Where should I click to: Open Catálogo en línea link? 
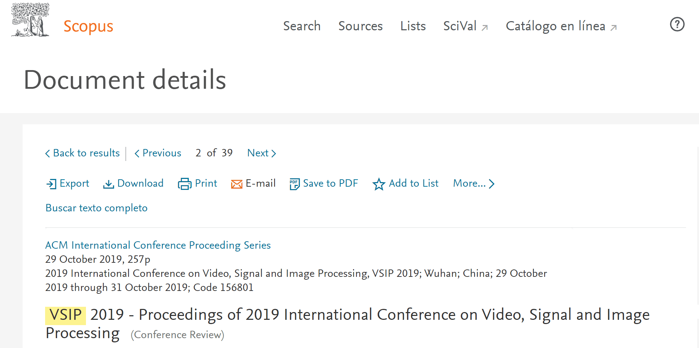coord(556,26)
